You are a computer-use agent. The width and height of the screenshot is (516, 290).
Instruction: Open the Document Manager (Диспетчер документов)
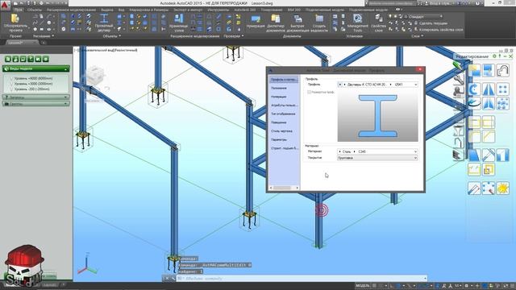coord(276,23)
